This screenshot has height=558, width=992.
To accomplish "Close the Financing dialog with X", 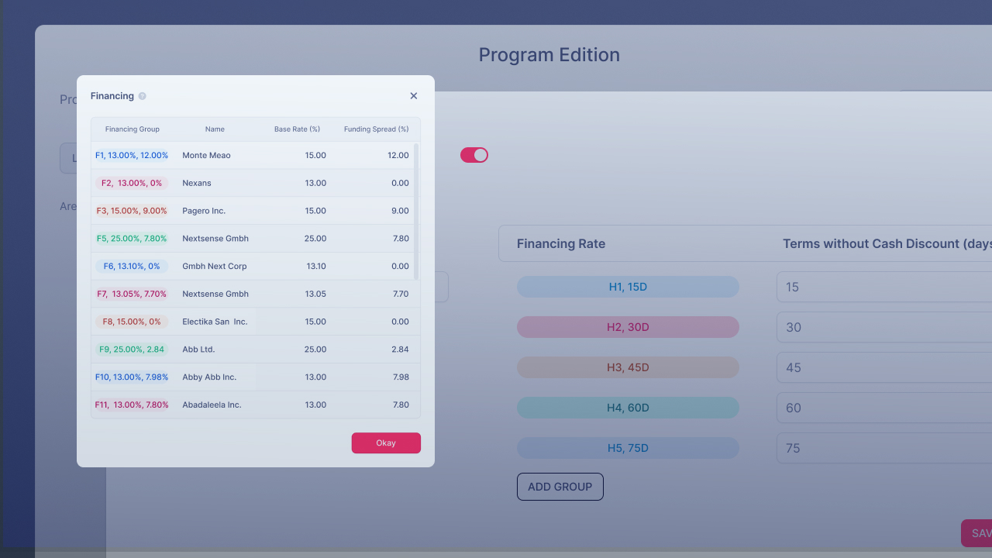I will coord(414,96).
